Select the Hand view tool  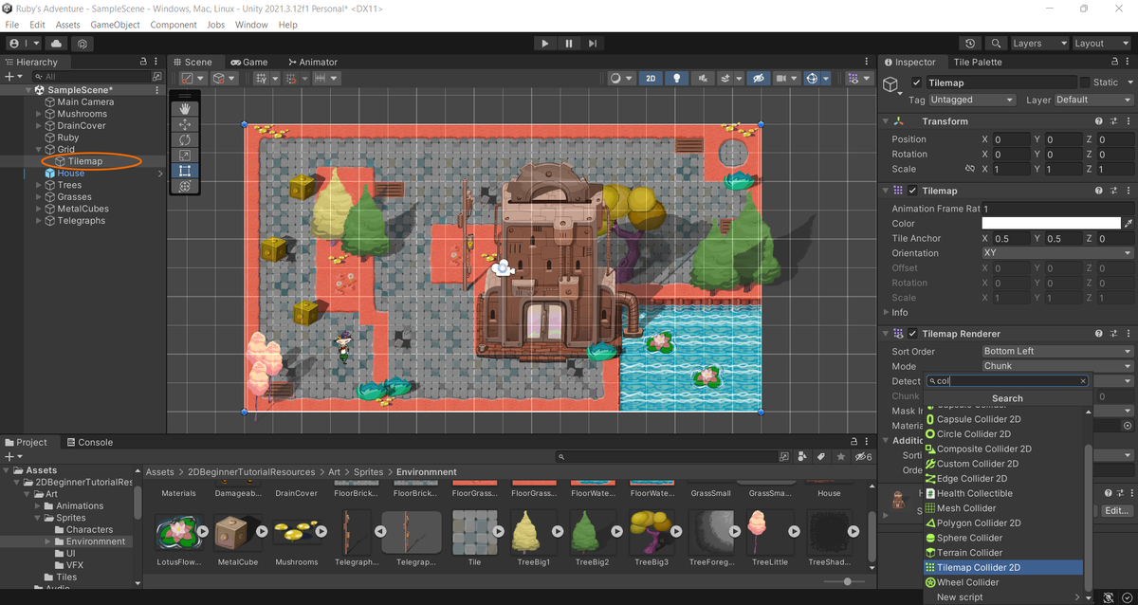click(x=185, y=109)
